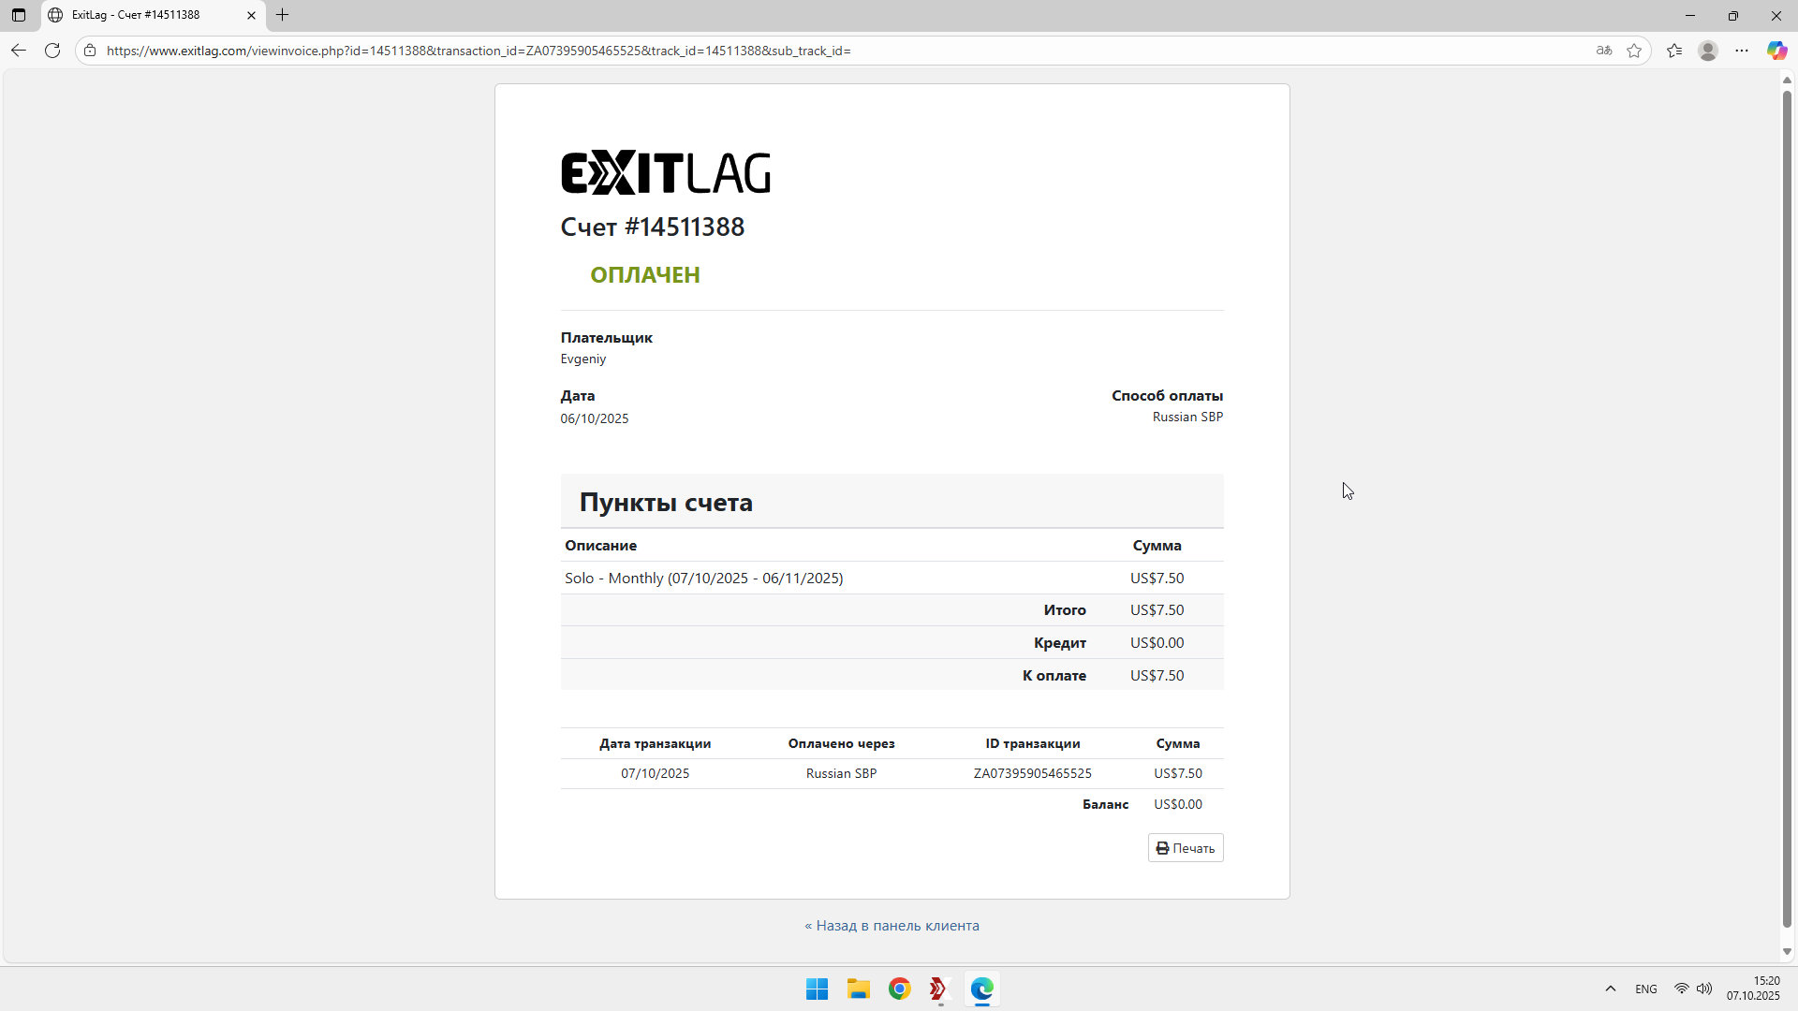The width and height of the screenshot is (1798, 1011).
Task: Open Settings and more ellipsis menu
Action: pos(1742,51)
